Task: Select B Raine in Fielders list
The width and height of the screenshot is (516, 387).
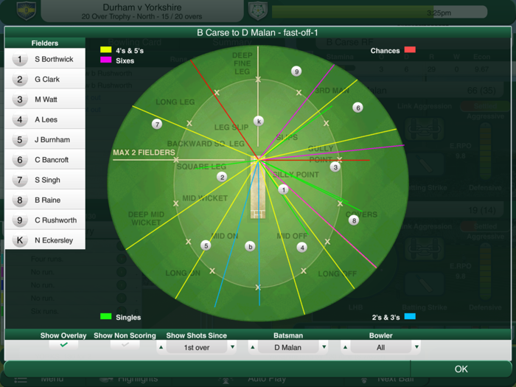Action: click(45, 200)
